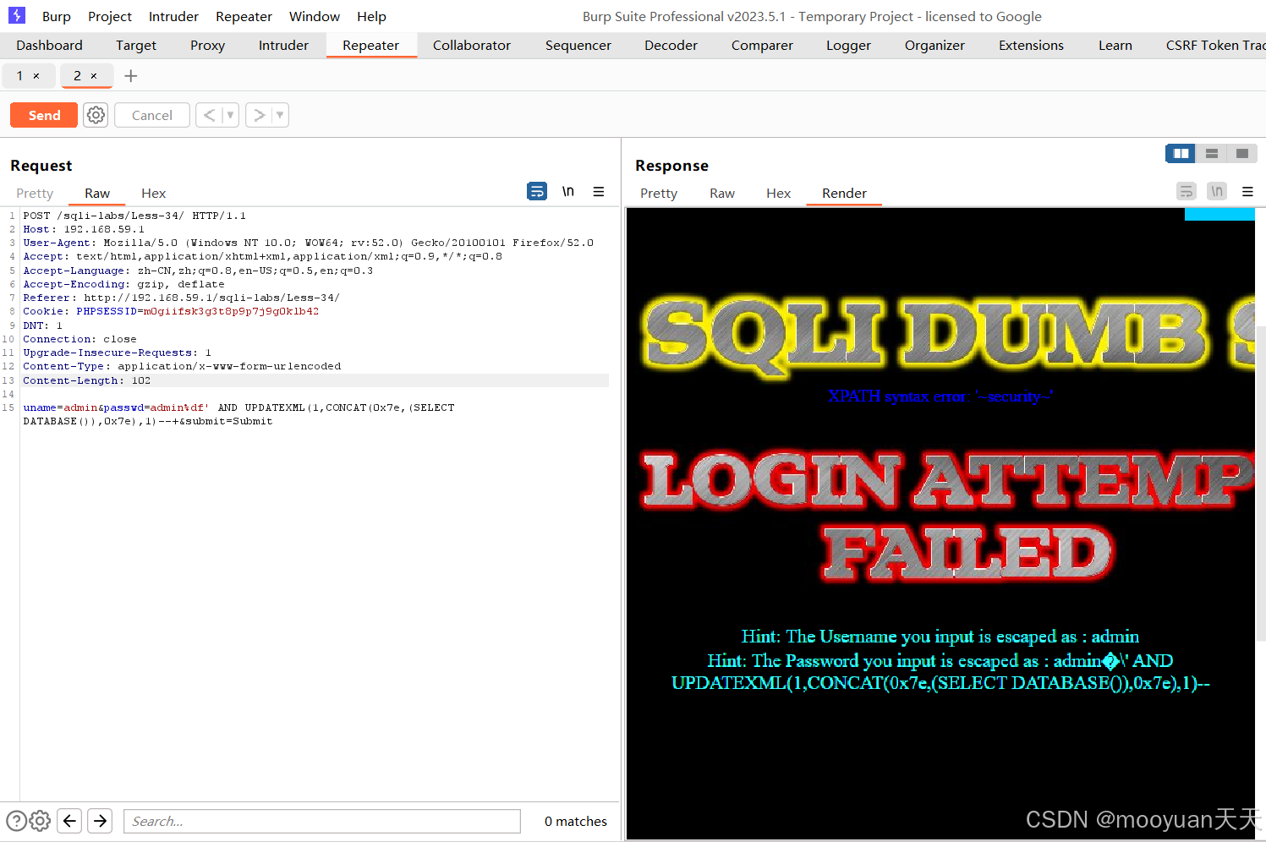Select top-bottom layout view

(1211, 153)
